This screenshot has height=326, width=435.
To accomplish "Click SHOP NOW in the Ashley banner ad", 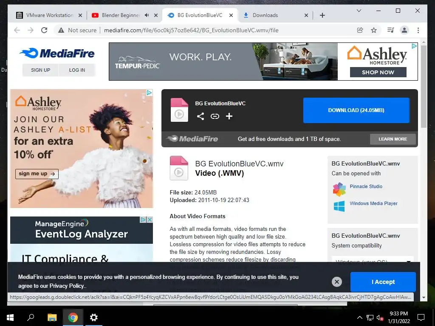I will [x=378, y=72].
